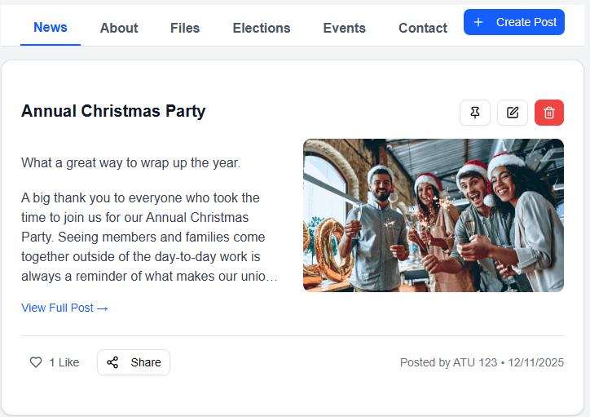
Task: Navigate to the Events tab
Action: point(344,28)
